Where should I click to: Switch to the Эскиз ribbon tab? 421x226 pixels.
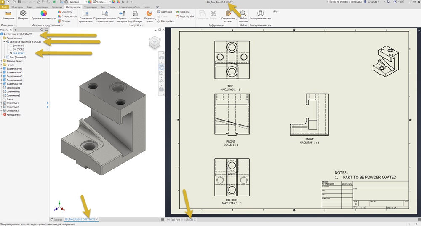pyautogui.click(x=29, y=7)
